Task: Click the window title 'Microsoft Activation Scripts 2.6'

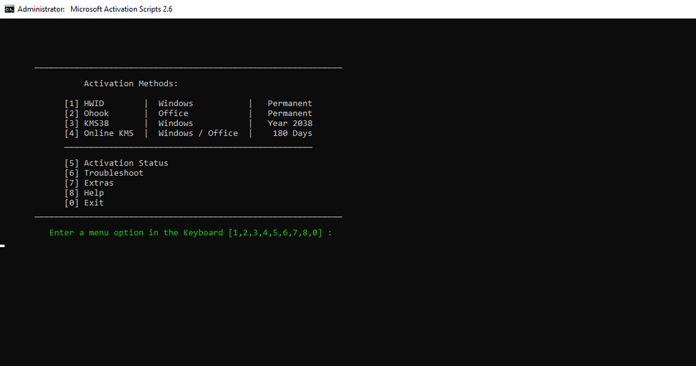Action: [121, 9]
